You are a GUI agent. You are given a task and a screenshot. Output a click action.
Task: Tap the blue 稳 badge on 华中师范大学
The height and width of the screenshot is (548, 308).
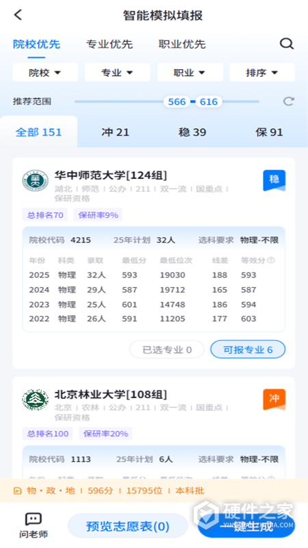tap(274, 180)
